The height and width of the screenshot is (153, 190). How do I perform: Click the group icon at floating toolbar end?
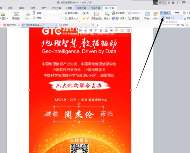(x=128, y=31)
